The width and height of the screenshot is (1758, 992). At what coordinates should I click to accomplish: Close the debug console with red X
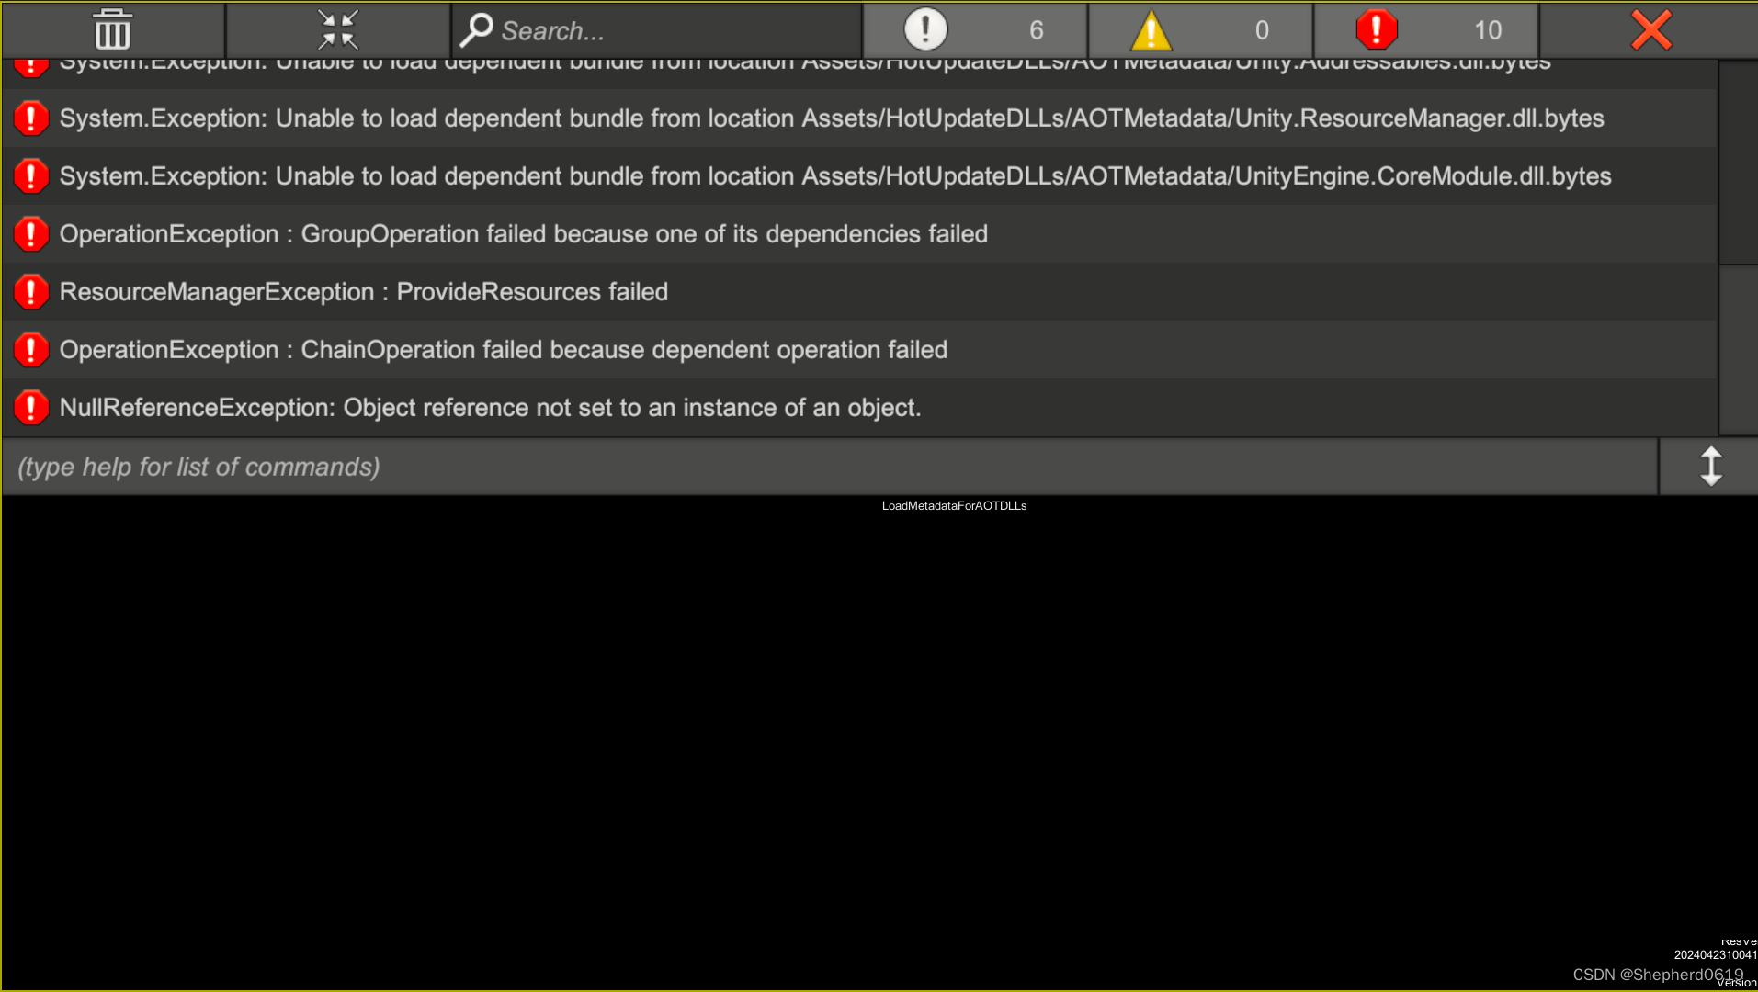1650,30
